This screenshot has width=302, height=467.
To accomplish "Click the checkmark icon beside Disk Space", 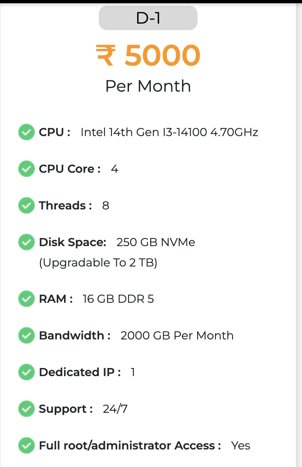I will 27,242.
